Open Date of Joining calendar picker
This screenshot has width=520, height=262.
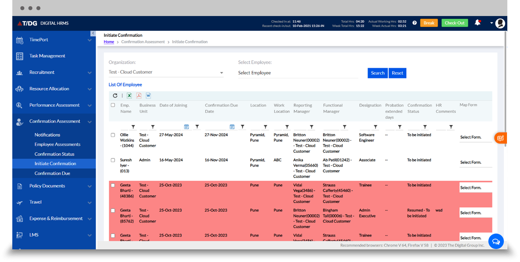[x=186, y=127]
